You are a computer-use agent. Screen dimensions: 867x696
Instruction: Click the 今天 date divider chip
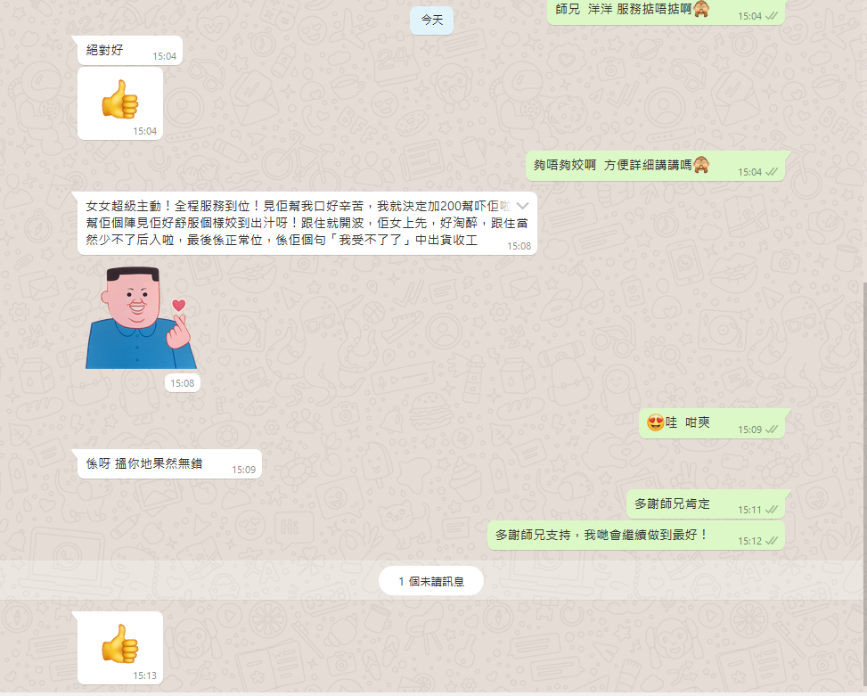coord(430,20)
